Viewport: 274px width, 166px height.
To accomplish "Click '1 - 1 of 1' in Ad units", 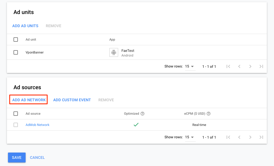I will [x=209, y=66].
